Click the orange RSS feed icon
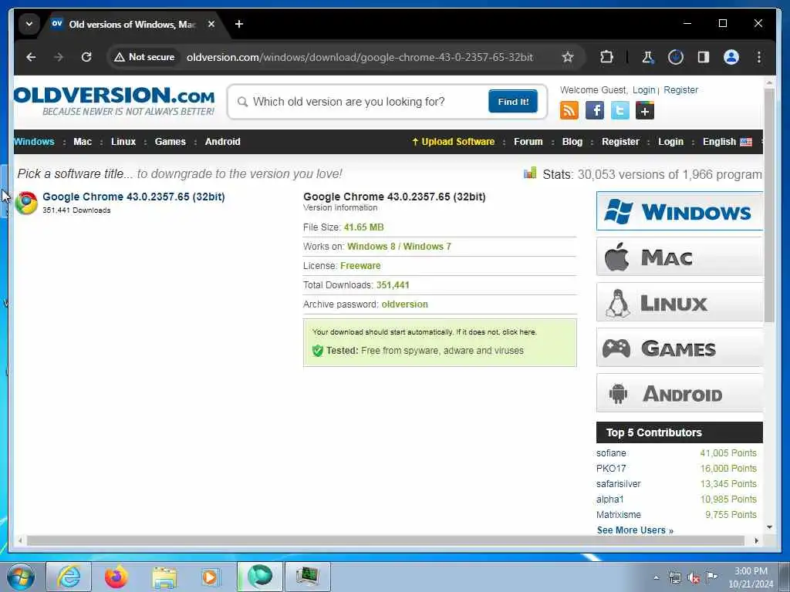 click(x=569, y=110)
